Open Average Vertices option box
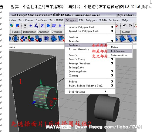 (x=112, y=63)
